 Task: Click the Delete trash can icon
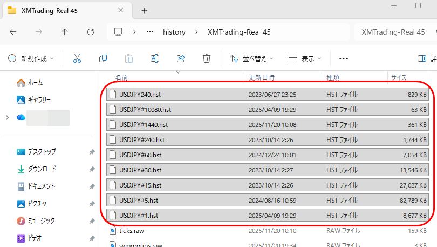[206, 58]
